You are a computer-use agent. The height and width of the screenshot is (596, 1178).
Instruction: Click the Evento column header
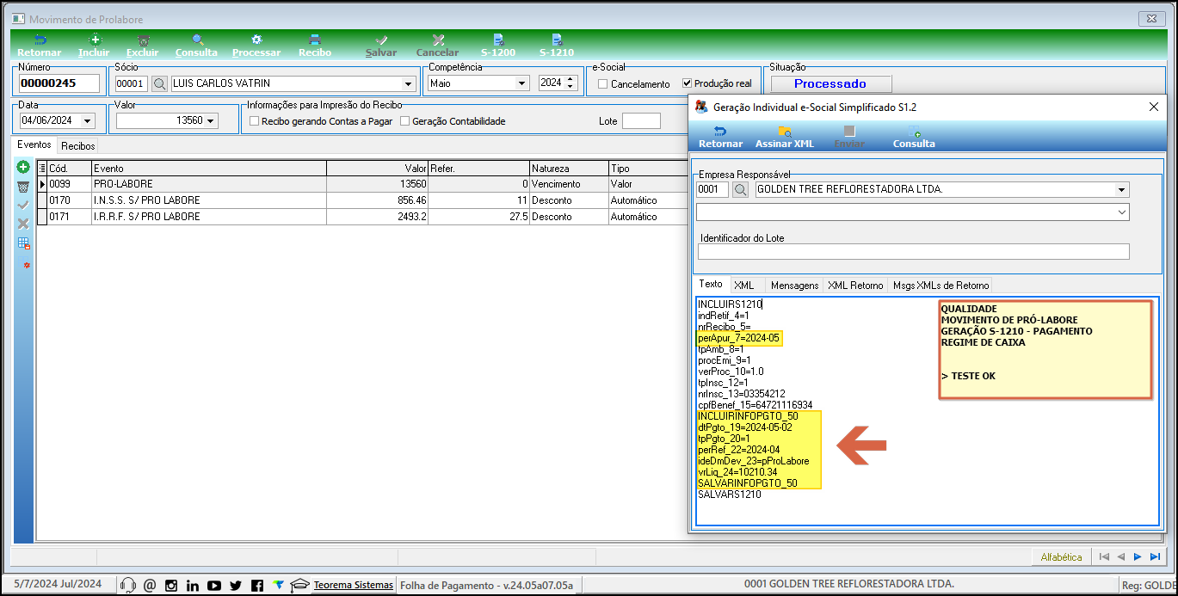[209, 169]
